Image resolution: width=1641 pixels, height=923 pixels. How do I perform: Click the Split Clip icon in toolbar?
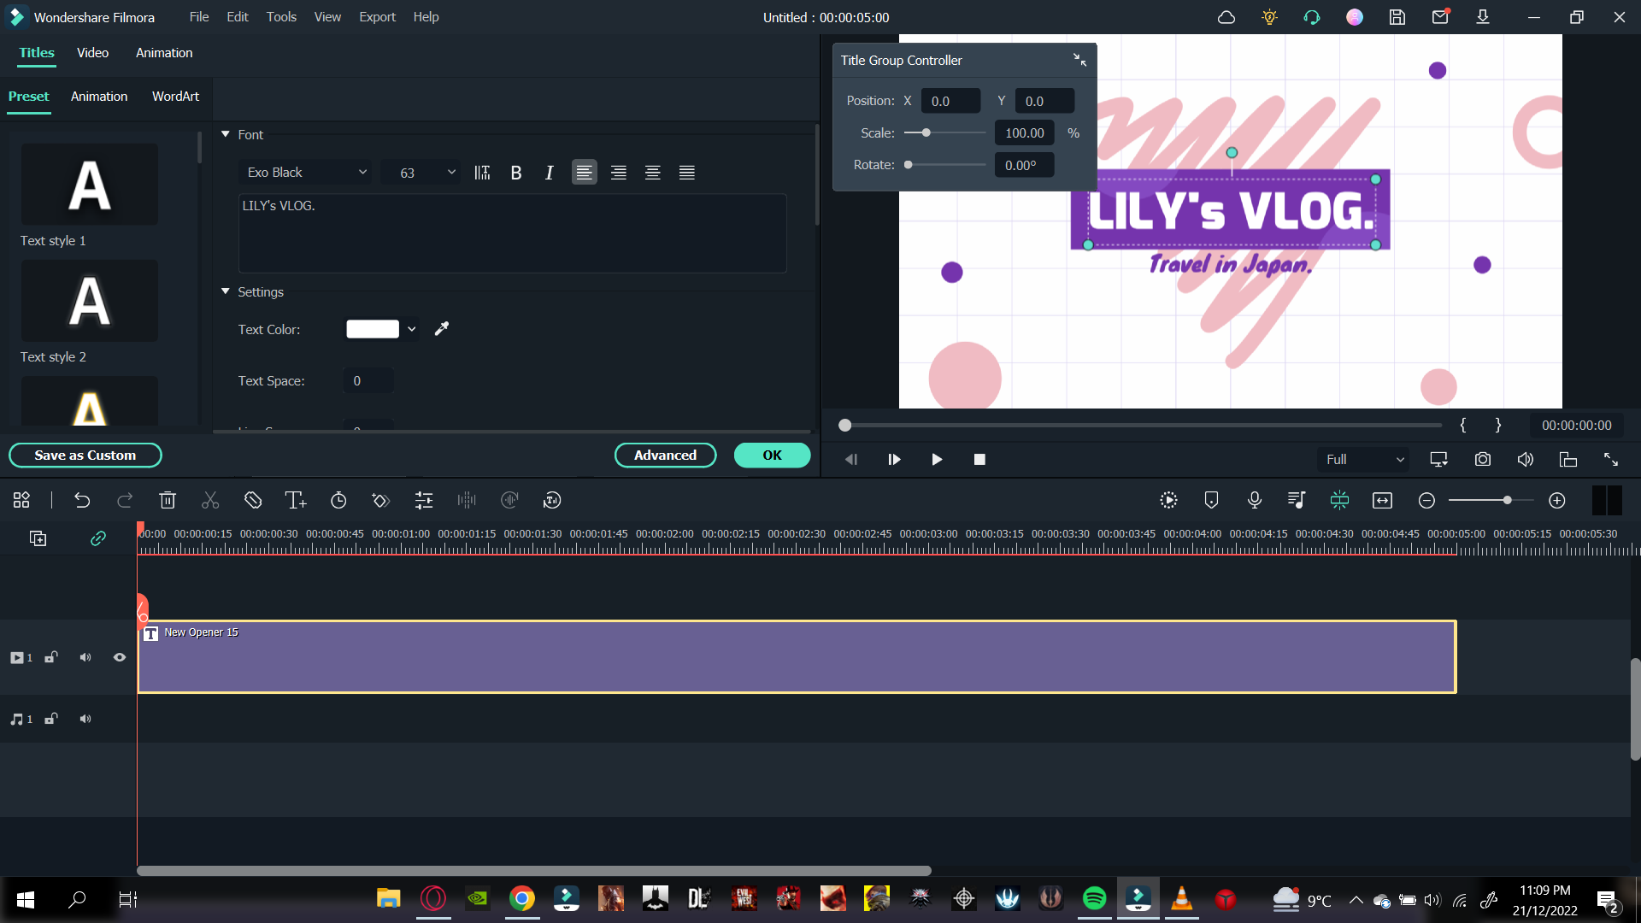pyautogui.click(x=211, y=500)
